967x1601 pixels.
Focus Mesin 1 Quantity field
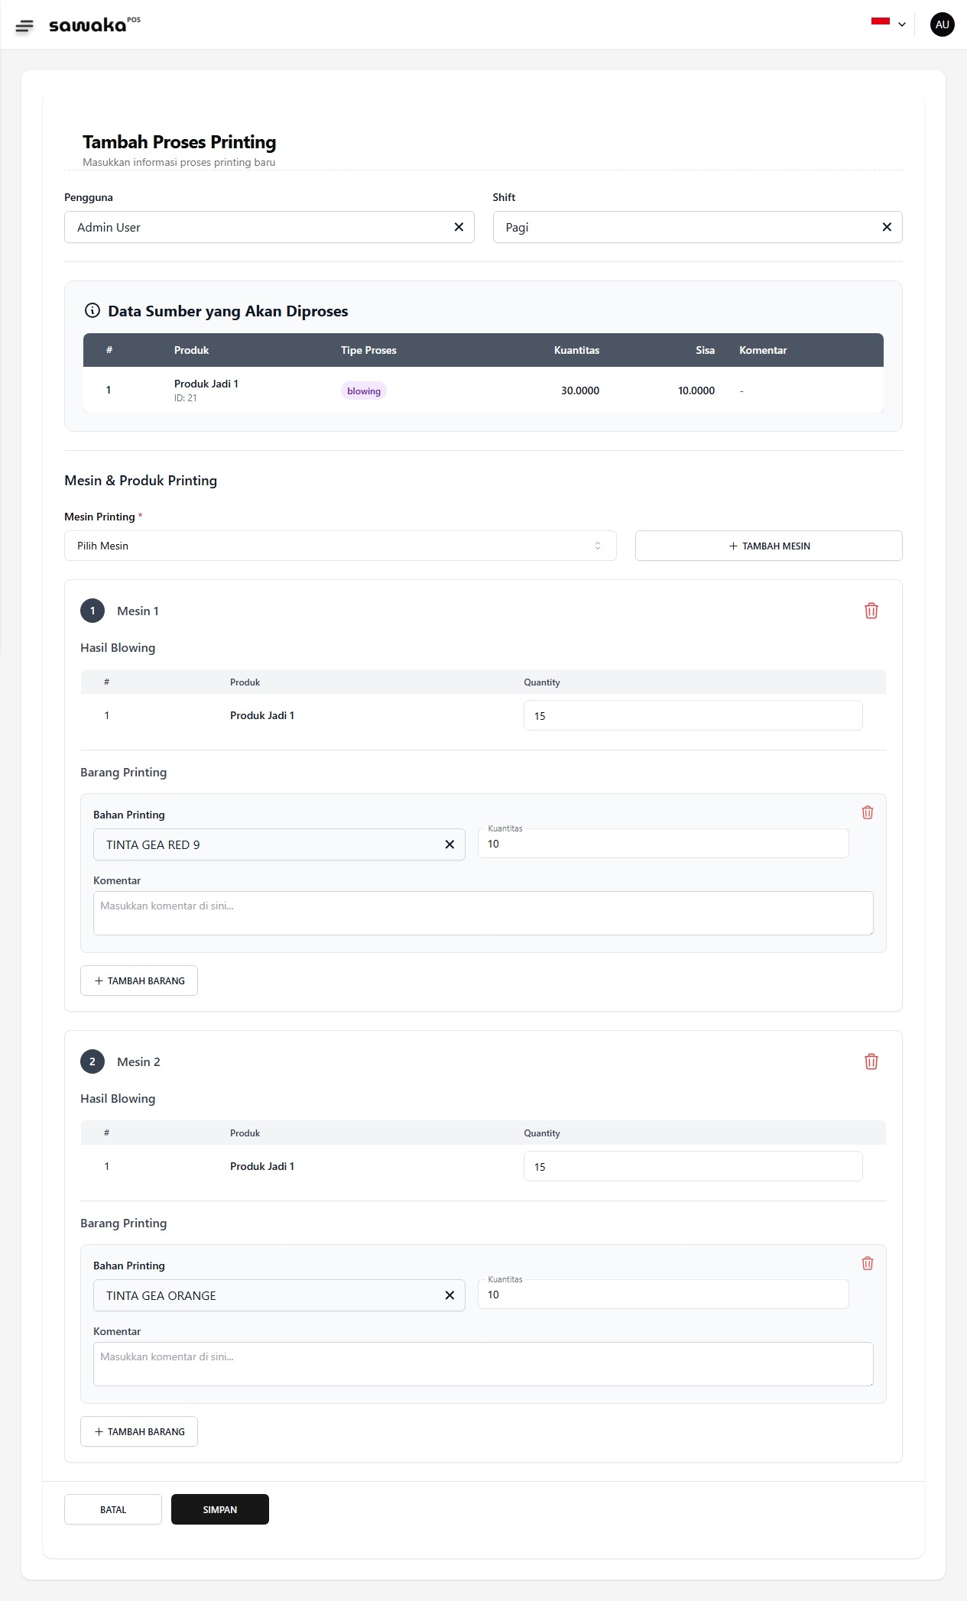click(693, 715)
